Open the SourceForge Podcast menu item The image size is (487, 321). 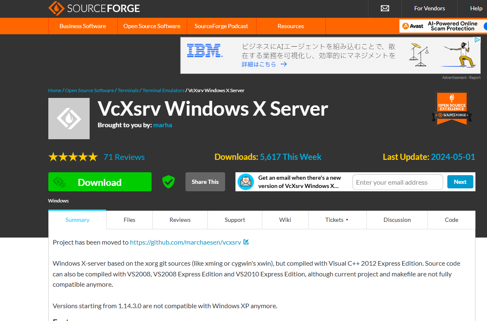point(221,26)
